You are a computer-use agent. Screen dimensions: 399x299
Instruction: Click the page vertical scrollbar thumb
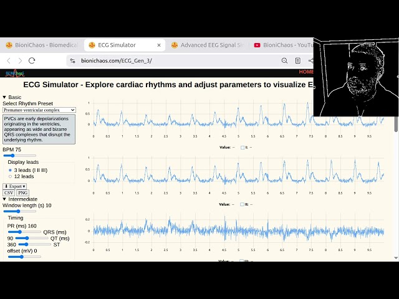click(396, 124)
